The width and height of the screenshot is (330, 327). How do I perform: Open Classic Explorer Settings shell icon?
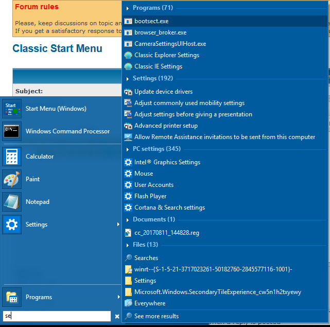(128, 55)
